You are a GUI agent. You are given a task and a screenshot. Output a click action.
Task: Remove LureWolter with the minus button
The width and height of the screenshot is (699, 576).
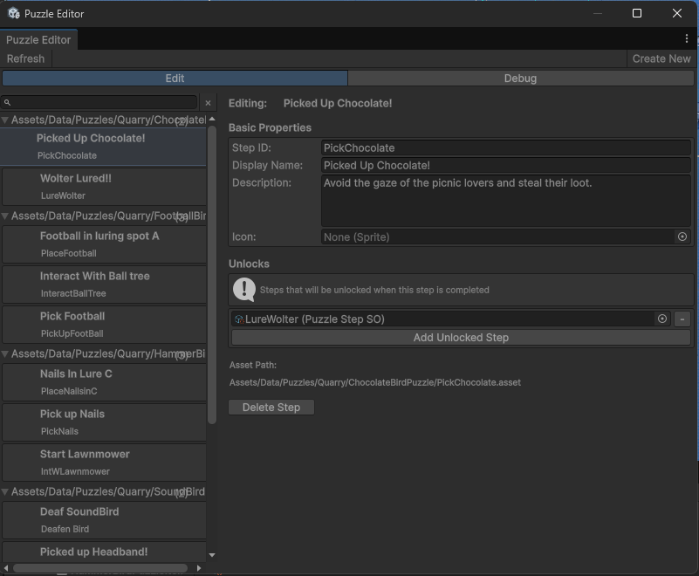682,319
